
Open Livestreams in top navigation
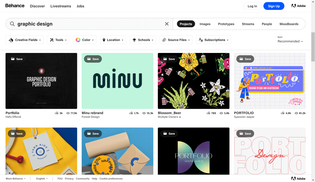coord(61,6)
